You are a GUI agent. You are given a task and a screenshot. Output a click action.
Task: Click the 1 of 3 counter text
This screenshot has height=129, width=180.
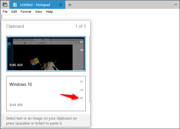pos(81,26)
